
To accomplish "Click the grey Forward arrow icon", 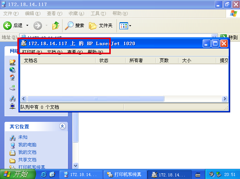I will (x=38, y=25).
